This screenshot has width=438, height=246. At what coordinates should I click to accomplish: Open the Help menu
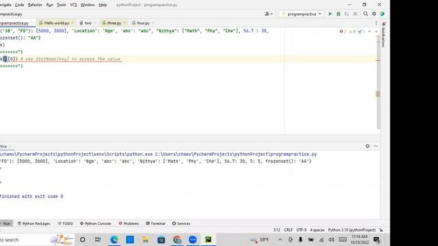click(x=103, y=5)
